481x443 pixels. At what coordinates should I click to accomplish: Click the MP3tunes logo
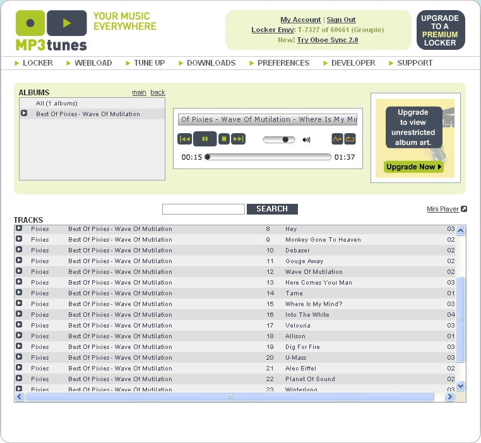pyautogui.click(x=51, y=30)
